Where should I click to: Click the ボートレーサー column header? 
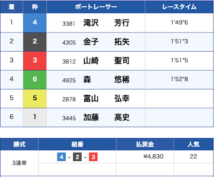(x=96, y=7)
